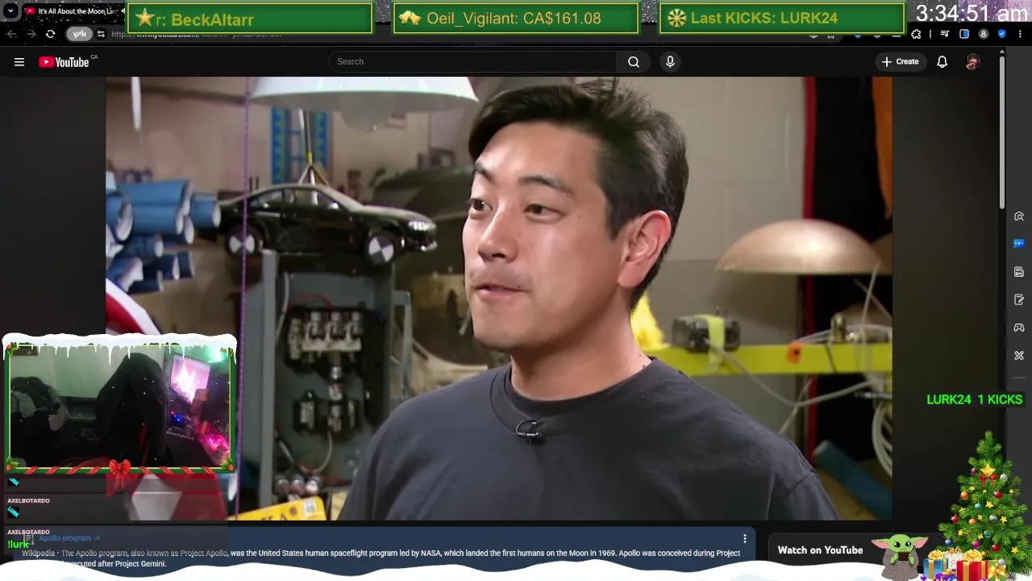Click Watch on YouTube button

(x=820, y=550)
